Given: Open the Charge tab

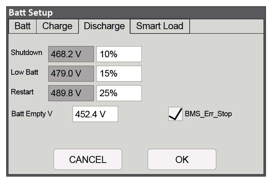Looking at the screenshot, I should point(57,26).
